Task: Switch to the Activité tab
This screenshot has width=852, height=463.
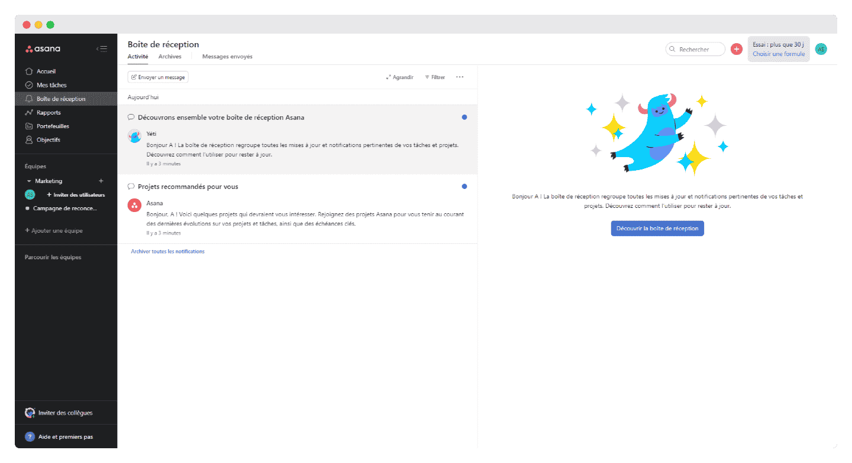Action: tap(138, 57)
